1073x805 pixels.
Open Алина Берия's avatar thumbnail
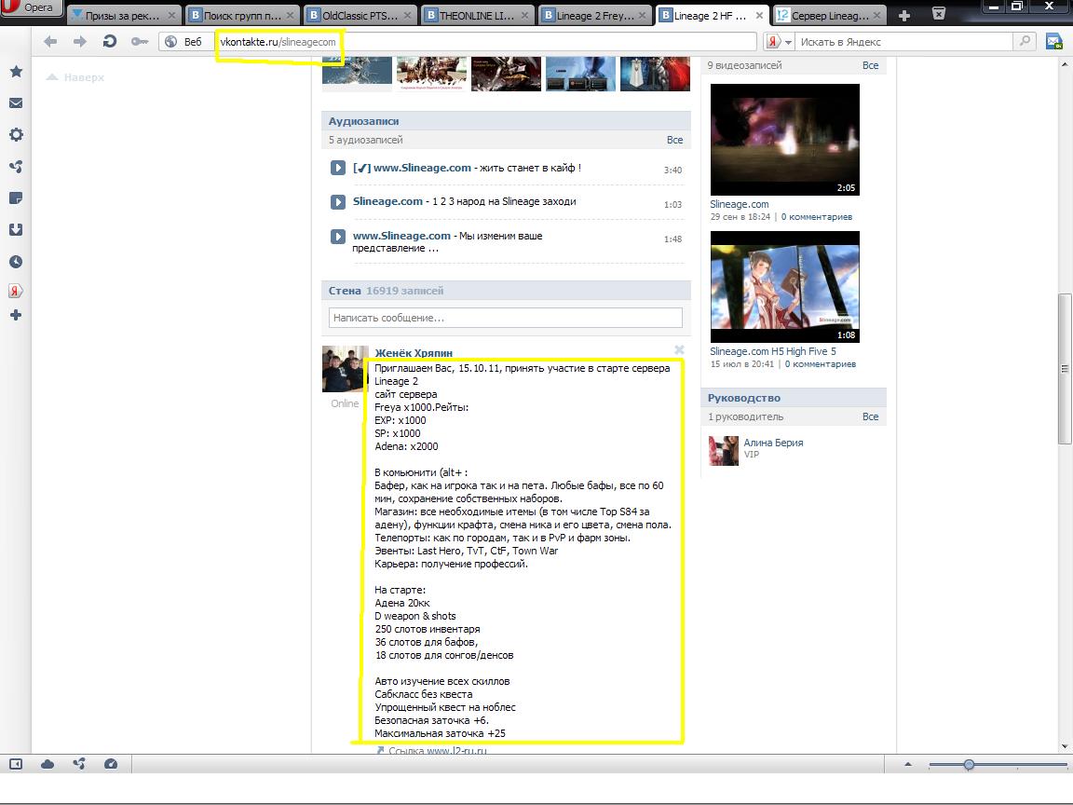[724, 451]
